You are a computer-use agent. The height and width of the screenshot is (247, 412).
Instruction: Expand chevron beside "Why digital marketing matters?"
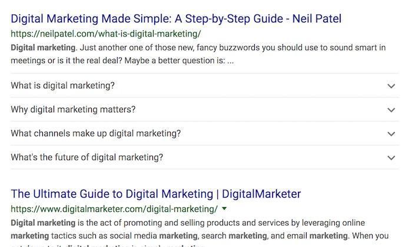[x=391, y=110]
